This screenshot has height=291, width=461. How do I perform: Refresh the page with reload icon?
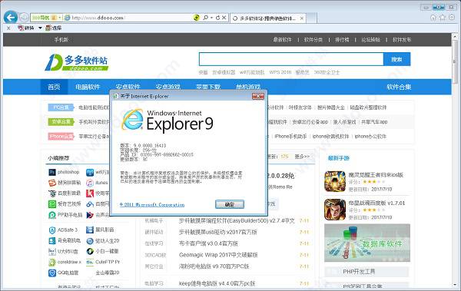(x=217, y=18)
